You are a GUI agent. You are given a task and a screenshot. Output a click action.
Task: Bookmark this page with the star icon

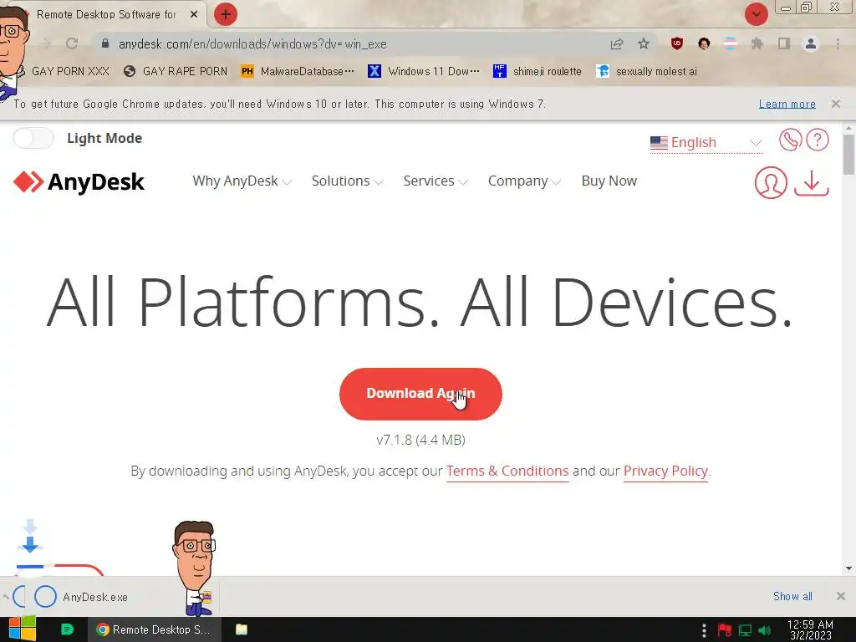tap(644, 43)
